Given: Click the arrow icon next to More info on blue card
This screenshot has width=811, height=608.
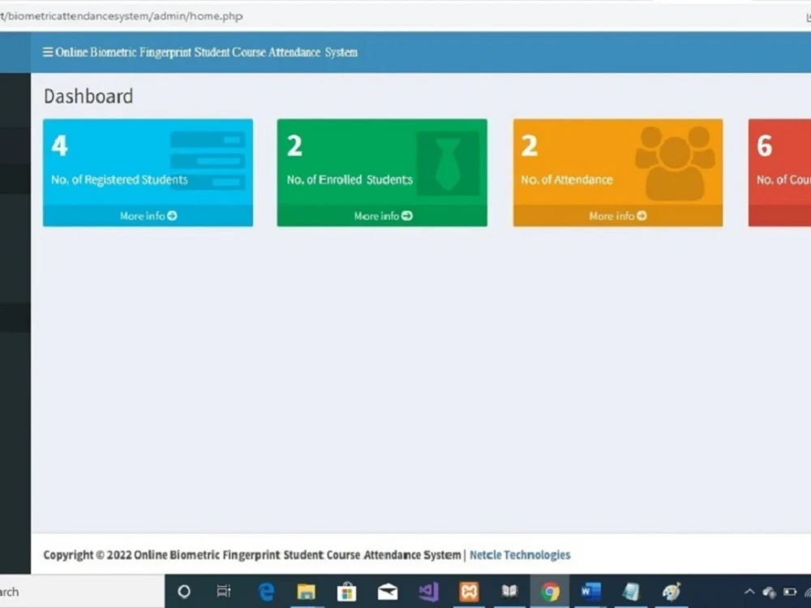Looking at the screenshot, I should pyautogui.click(x=170, y=216).
